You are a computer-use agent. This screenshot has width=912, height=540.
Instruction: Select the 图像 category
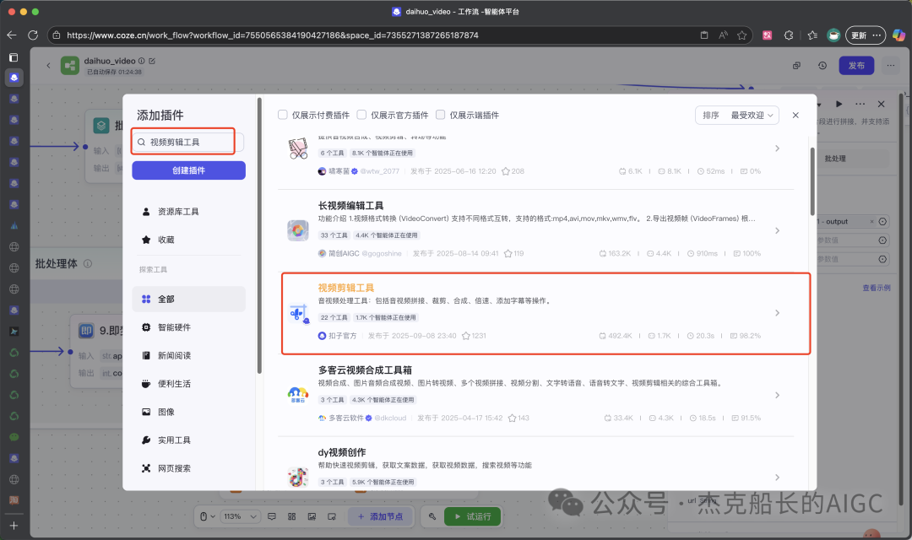[x=188, y=412]
